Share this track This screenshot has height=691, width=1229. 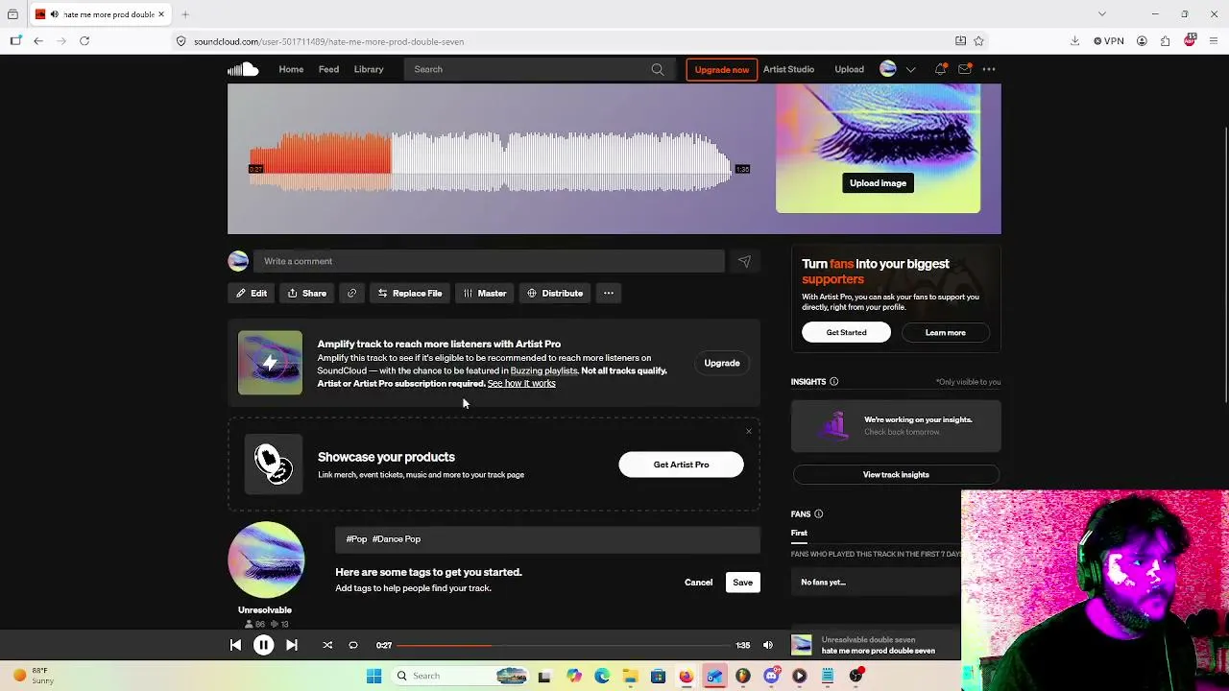pyautogui.click(x=307, y=294)
